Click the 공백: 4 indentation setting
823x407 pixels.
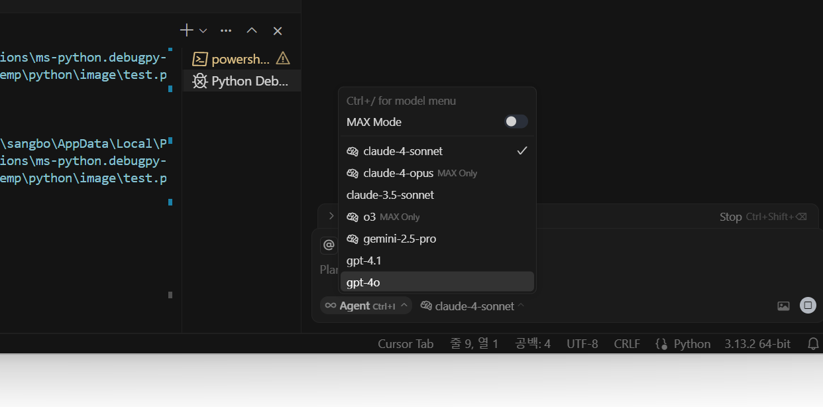pyautogui.click(x=533, y=343)
